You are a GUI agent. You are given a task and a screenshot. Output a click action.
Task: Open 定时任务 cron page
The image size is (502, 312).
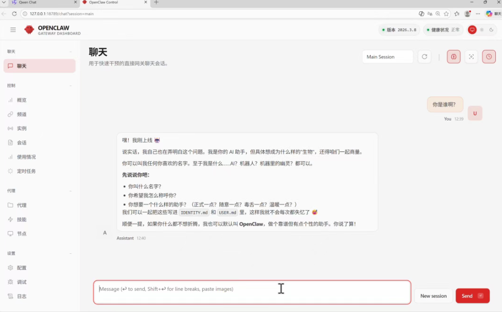(39, 171)
